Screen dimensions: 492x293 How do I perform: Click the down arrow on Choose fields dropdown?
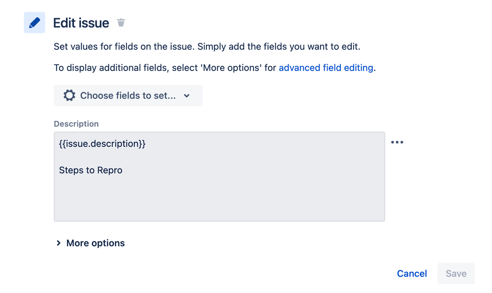coord(187,96)
